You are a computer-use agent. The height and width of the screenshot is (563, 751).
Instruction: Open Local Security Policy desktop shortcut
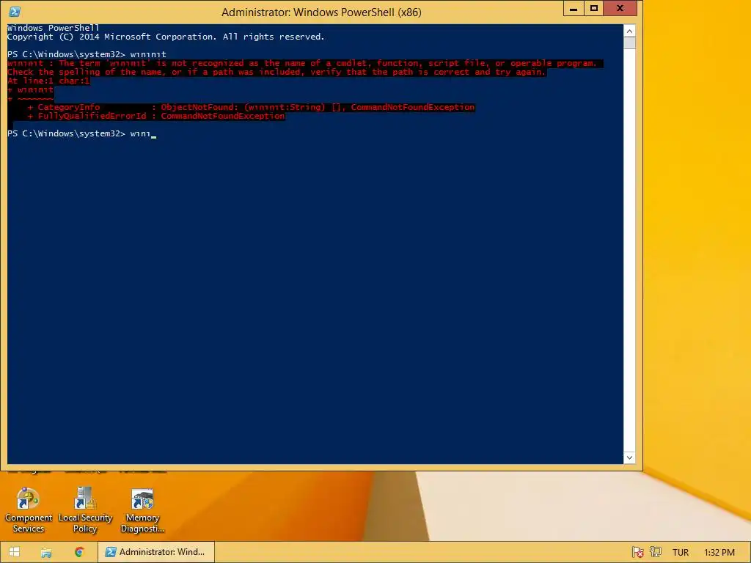click(x=85, y=510)
